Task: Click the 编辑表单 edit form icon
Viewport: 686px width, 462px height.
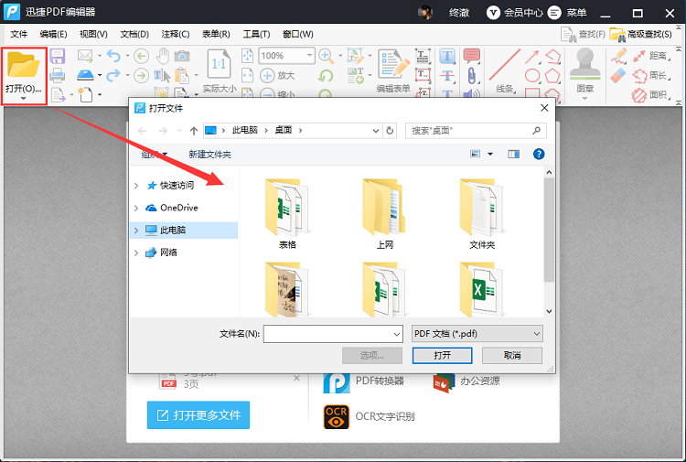Action: coord(393,67)
